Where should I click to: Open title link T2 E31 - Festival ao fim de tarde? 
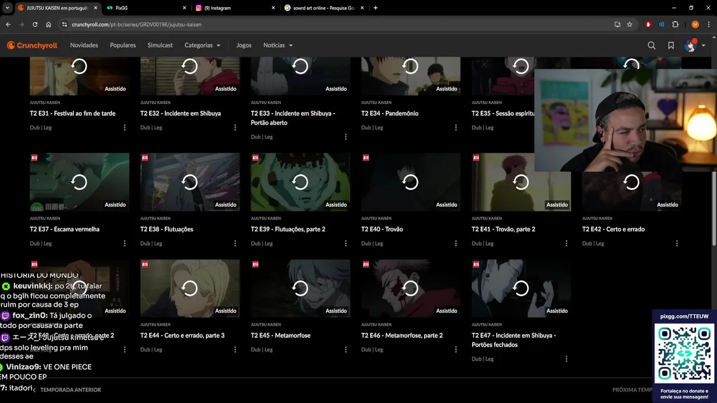[72, 114]
